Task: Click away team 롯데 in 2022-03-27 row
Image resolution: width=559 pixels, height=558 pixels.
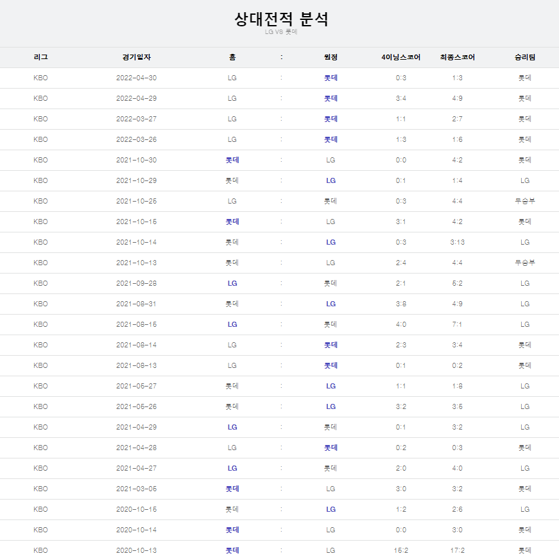Action: tap(331, 119)
